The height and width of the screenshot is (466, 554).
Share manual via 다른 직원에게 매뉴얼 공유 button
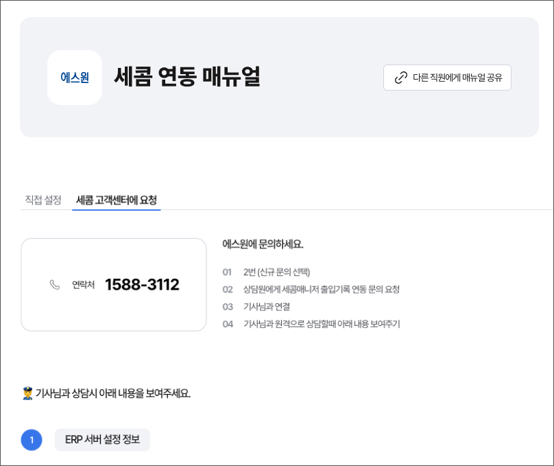447,78
